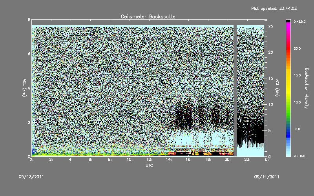Viewport: 314px width, 196px height.
Task: Click the "<- 0.0" colorbar minimum label
Action: pyautogui.click(x=299, y=156)
